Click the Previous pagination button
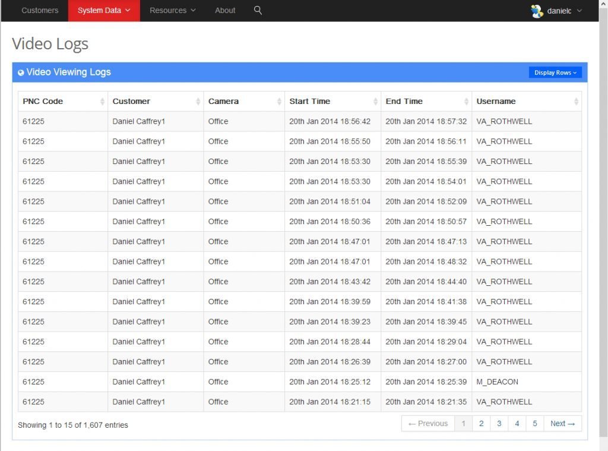 [427, 423]
